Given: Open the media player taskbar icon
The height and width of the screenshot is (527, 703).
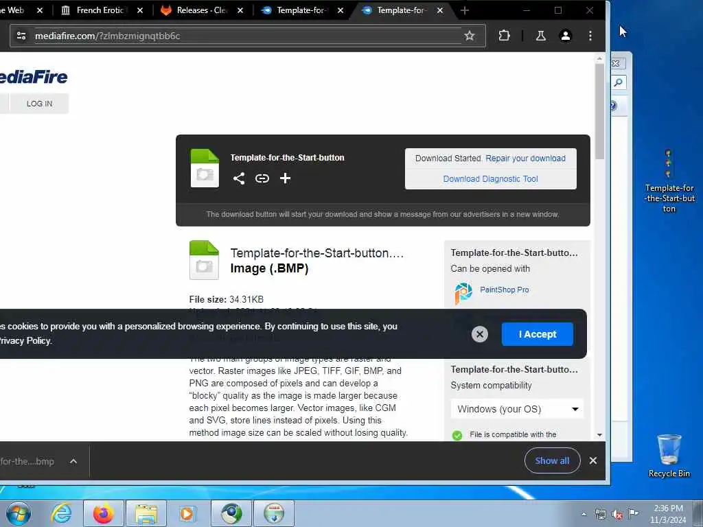Looking at the screenshot, I should 187,513.
